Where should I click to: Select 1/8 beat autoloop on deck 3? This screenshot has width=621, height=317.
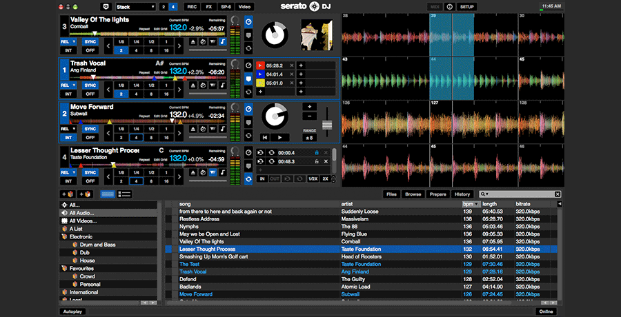[x=121, y=41]
